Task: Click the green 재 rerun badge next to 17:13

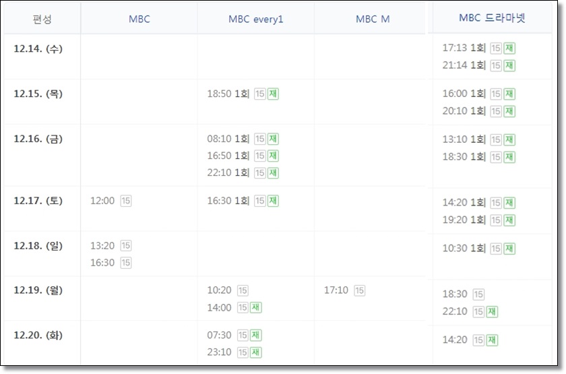Action: tap(509, 48)
